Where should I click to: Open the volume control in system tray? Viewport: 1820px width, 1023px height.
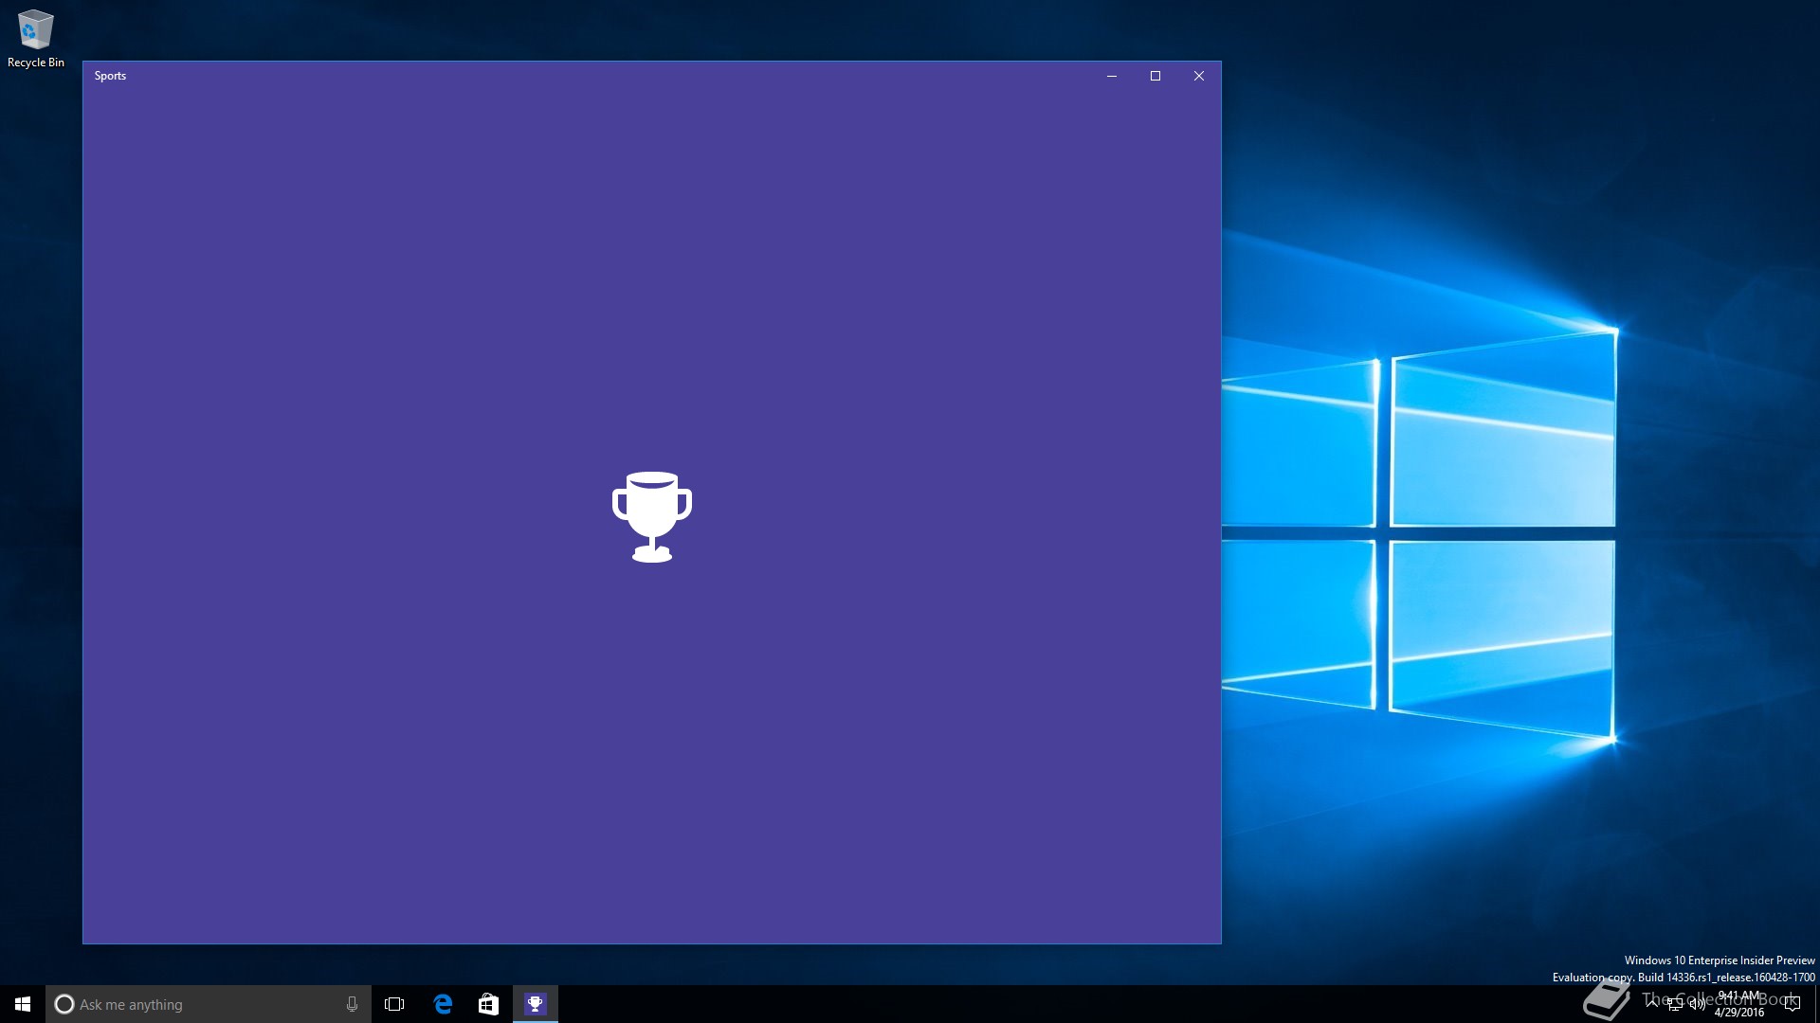[1697, 1004]
